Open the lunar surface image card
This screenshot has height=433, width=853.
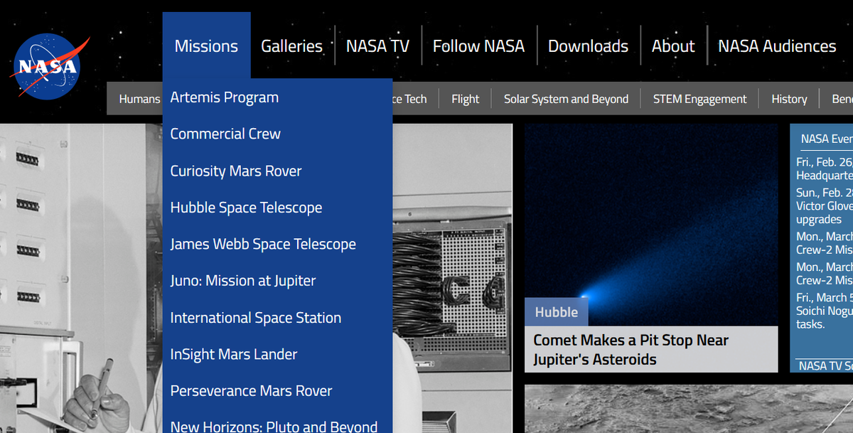(x=688, y=410)
